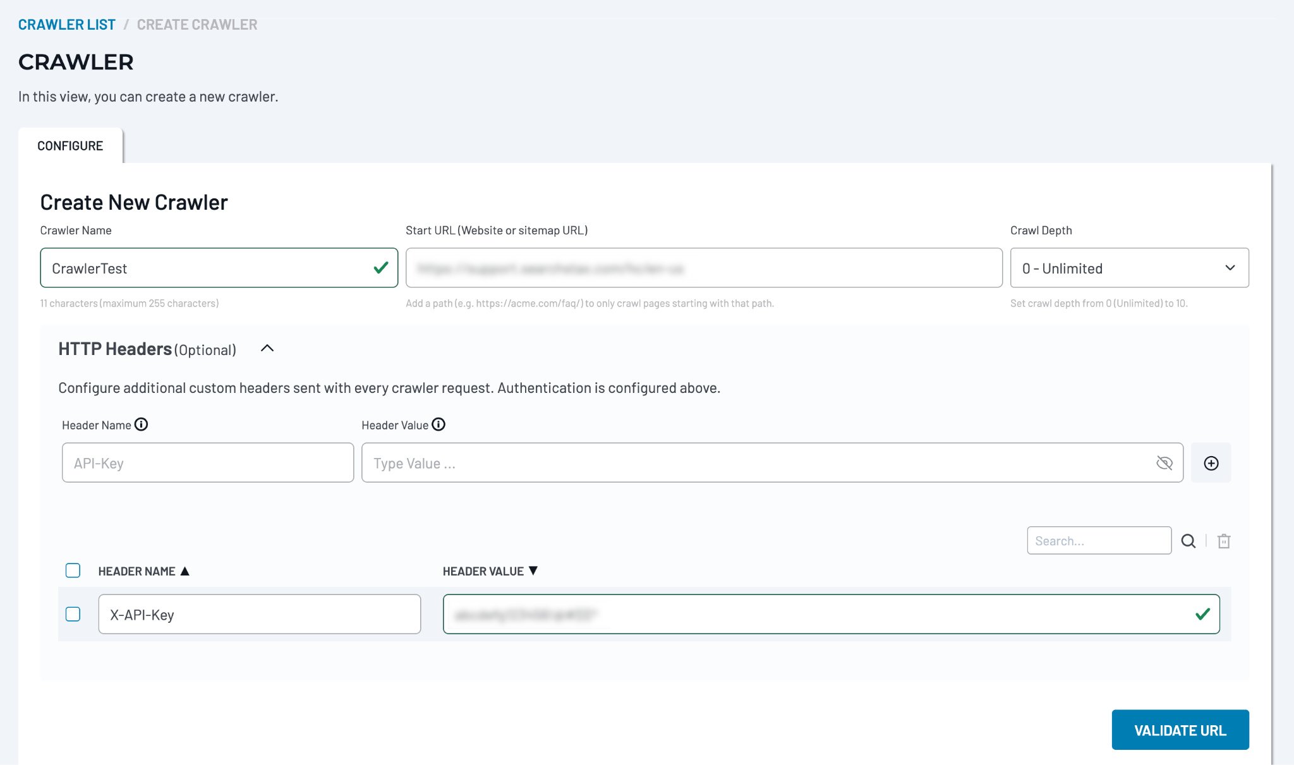Screen dimensions: 1294x765
Task: Collapse the HTTP Headers section
Action: (267, 349)
